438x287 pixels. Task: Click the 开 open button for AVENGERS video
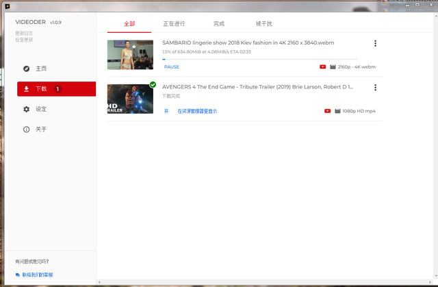(166, 111)
